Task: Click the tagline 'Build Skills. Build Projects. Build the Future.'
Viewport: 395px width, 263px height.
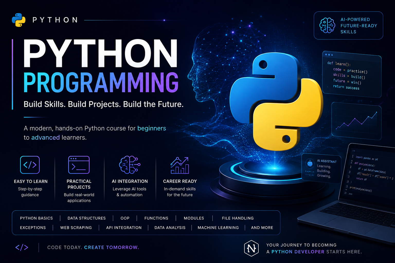Action: (x=104, y=104)
